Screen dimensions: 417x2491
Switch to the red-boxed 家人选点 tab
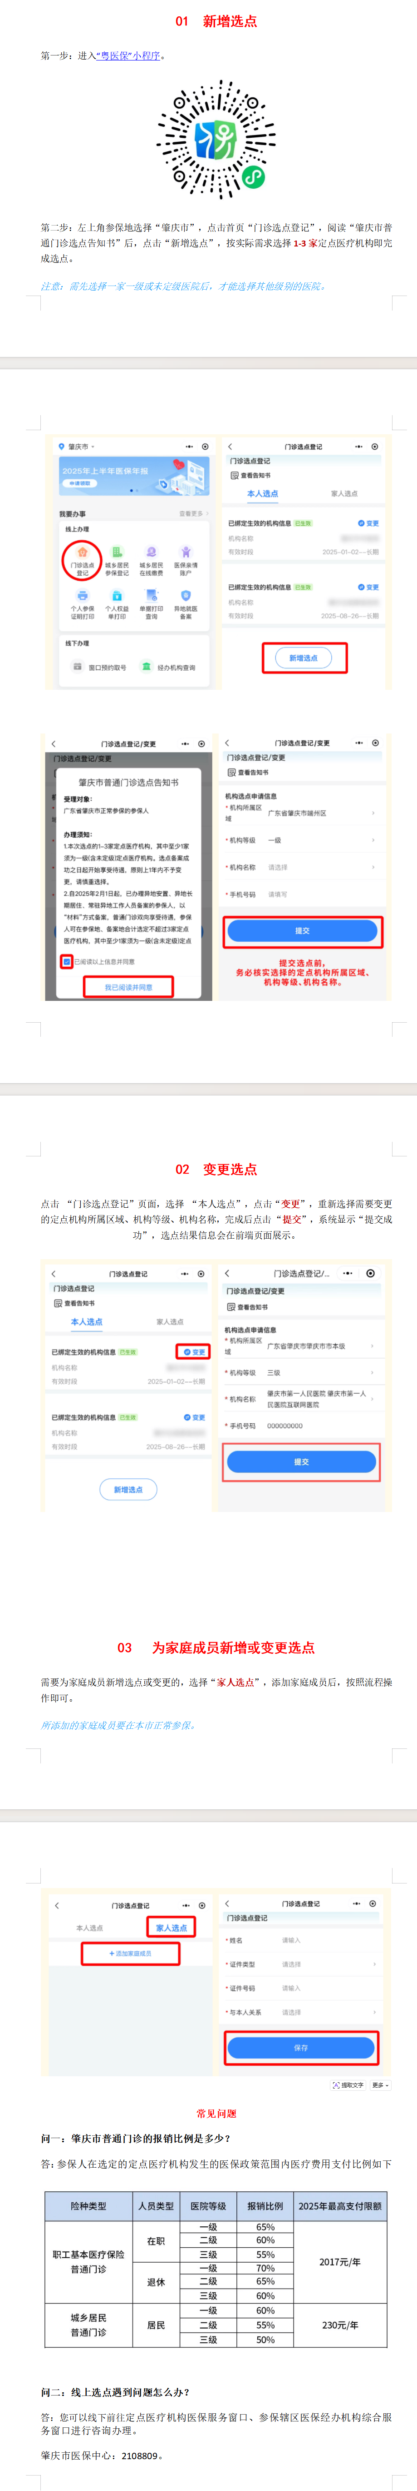tap(171, 1927)
